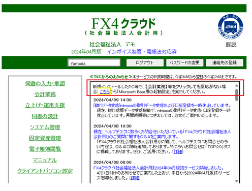Open the 解説 link under JIIMA badge
Screen dimensions: 252x191
point(231,45)
